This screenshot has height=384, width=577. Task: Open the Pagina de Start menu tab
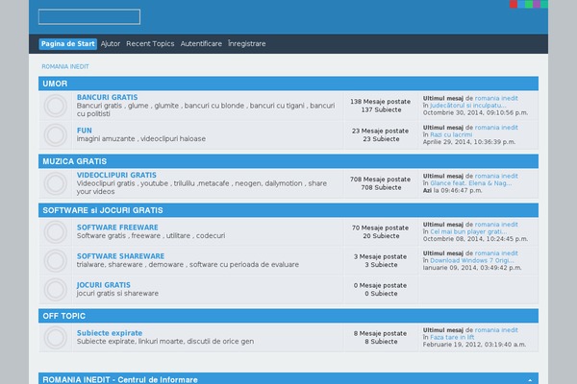[68, 44]
